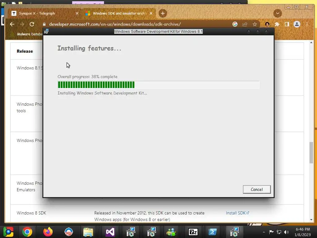The width and height of the screenshot is (317, 238).
Task: Open network status tray icon
Action: (279, 232)
